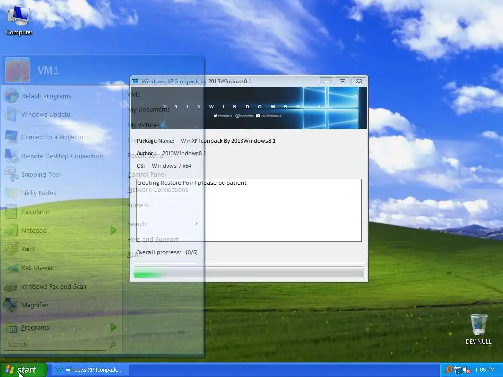Launch Windows Update from start menu
503x377 pixels.
pos(45,114)
